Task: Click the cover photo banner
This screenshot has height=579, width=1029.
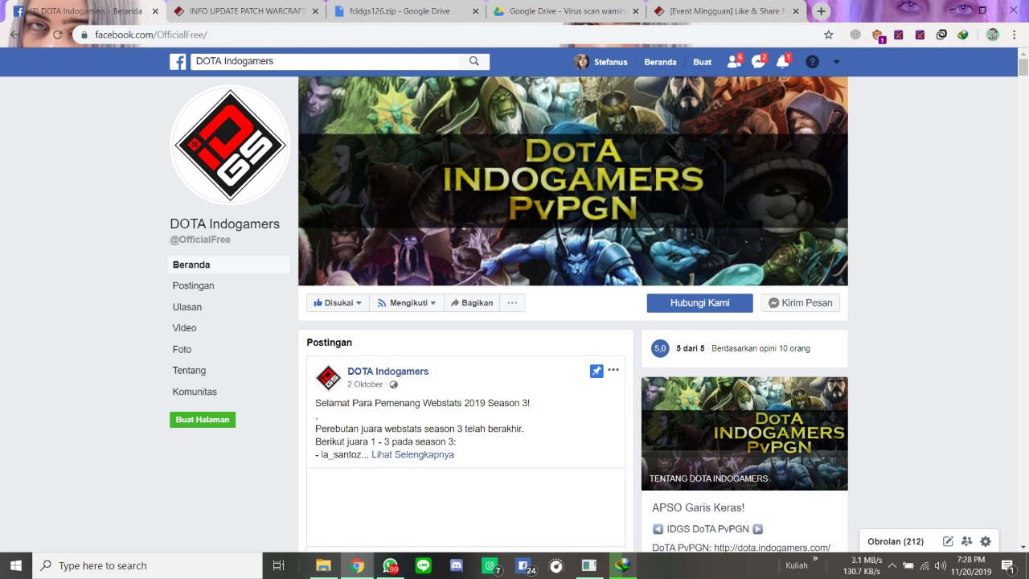Action: click(x=572, y=181)
